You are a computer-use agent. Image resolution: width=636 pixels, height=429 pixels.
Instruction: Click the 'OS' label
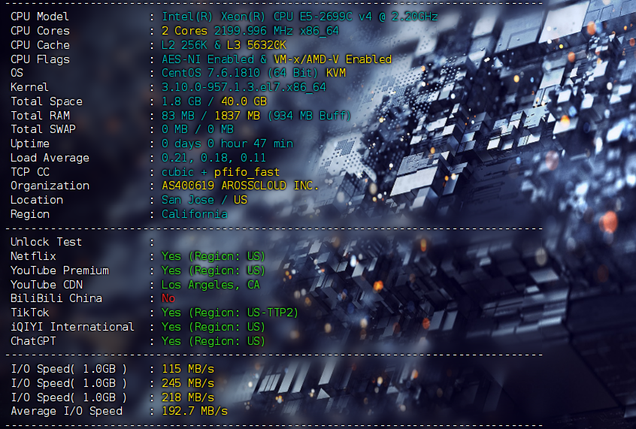click(x=17, y=73)
